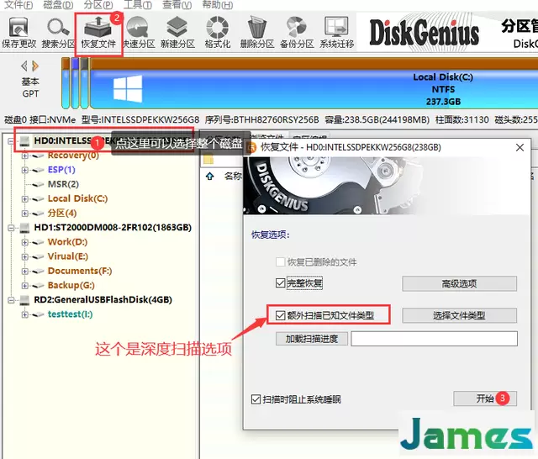Screen dimensions: 538x459
Task: Click the recover deleted files (恢复已删除的文件) checkbox
Action: (x=280, y=262)
